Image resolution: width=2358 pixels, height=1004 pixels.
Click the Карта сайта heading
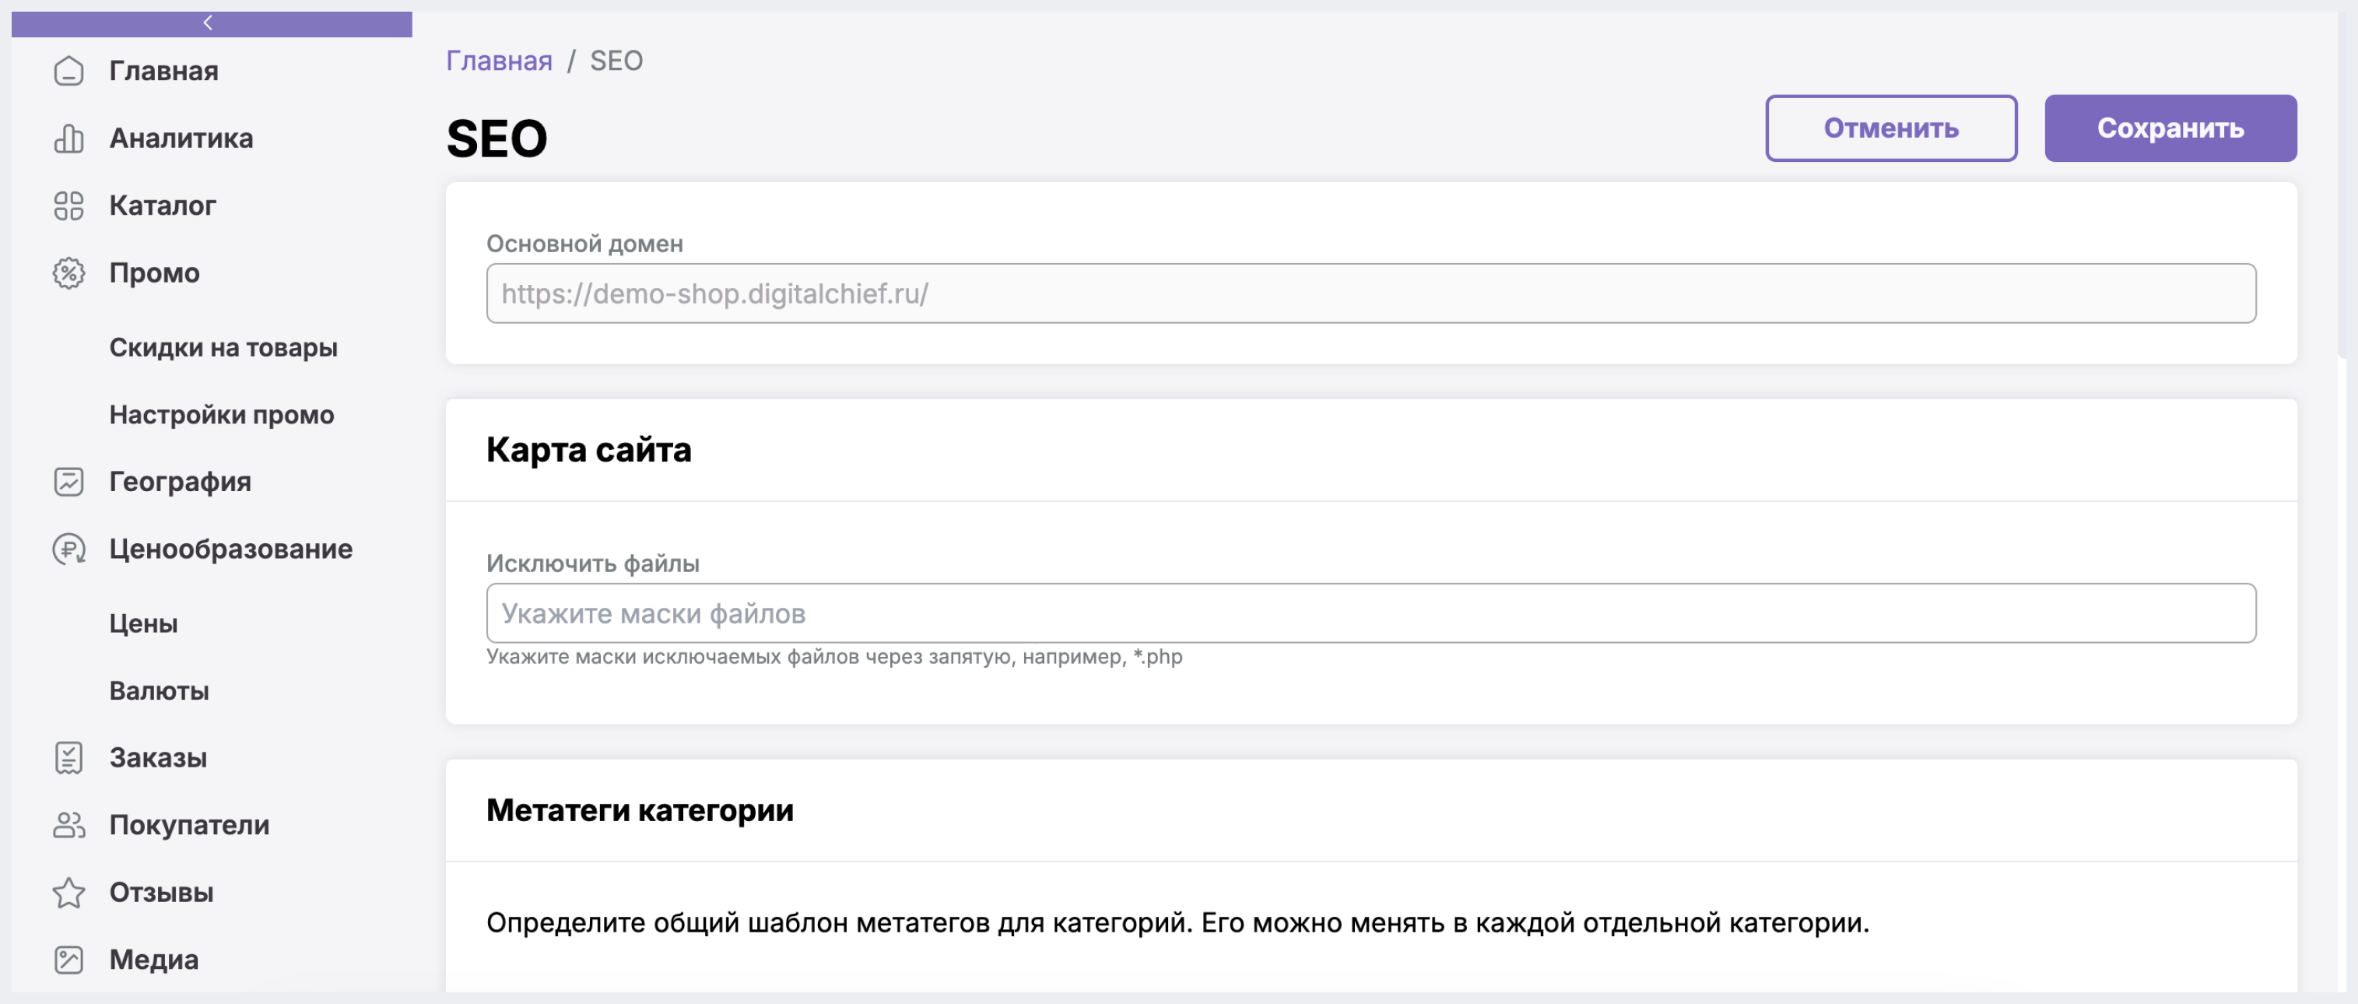[588, 449]
